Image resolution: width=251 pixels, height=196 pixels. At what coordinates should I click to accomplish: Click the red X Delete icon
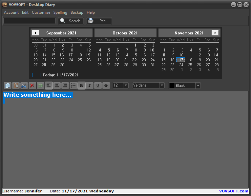pyautogui.click(x=32, y=86)
